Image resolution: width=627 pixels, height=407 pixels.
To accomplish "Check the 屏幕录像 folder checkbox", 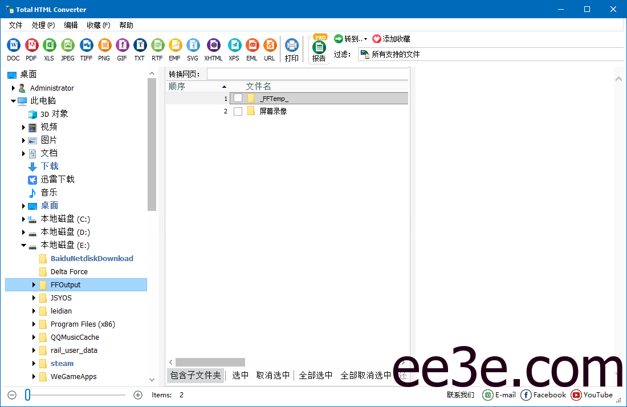I will (x=237, y=111).
